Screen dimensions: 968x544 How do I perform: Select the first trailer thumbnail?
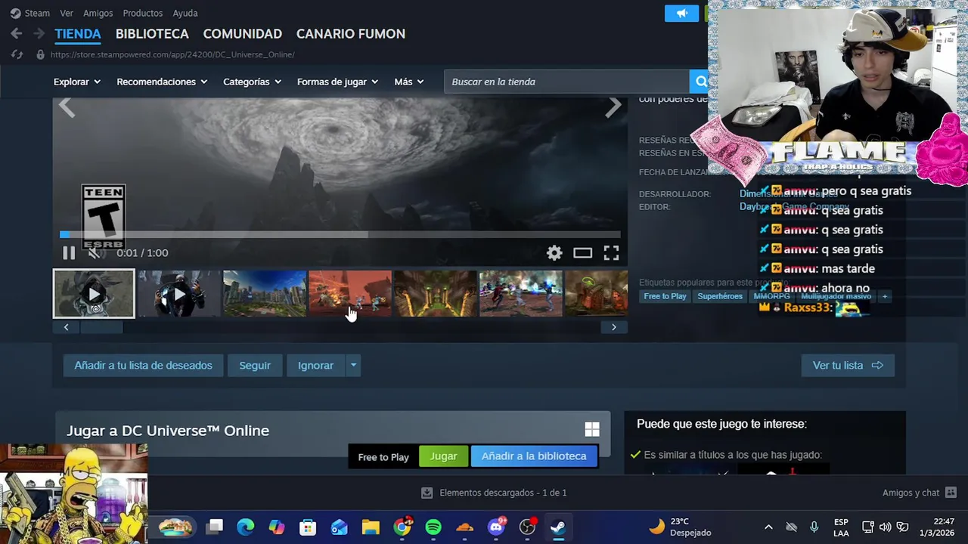point(94,293)
